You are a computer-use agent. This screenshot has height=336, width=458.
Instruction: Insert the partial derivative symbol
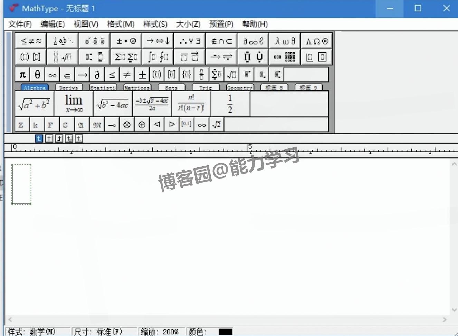pyautogui.click(x=97, y=75)
